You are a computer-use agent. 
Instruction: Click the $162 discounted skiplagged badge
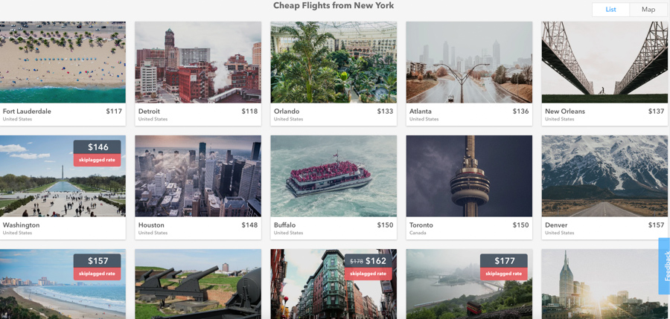[368, 267]
